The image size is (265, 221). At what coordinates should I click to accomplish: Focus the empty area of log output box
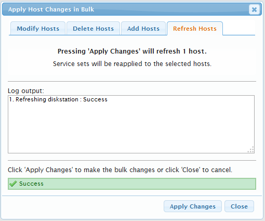pos(131,127)
